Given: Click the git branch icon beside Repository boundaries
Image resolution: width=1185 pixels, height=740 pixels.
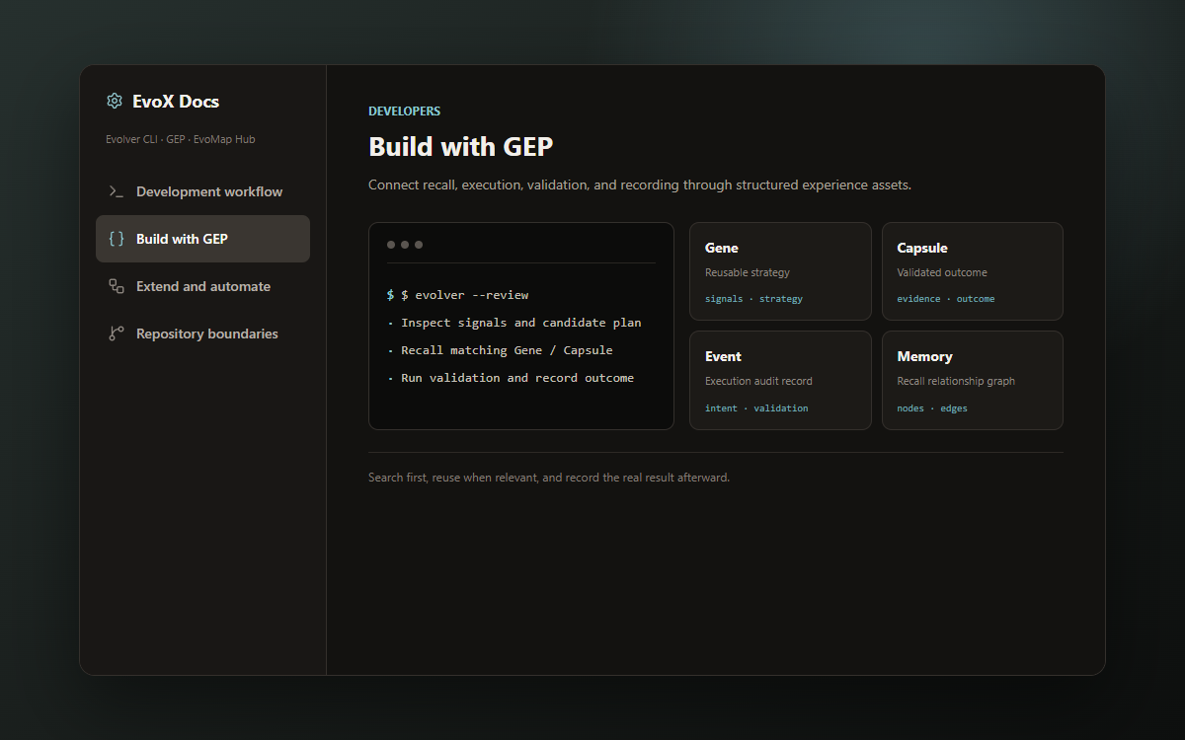Looking at the screenshot, I should coord(117,333).
